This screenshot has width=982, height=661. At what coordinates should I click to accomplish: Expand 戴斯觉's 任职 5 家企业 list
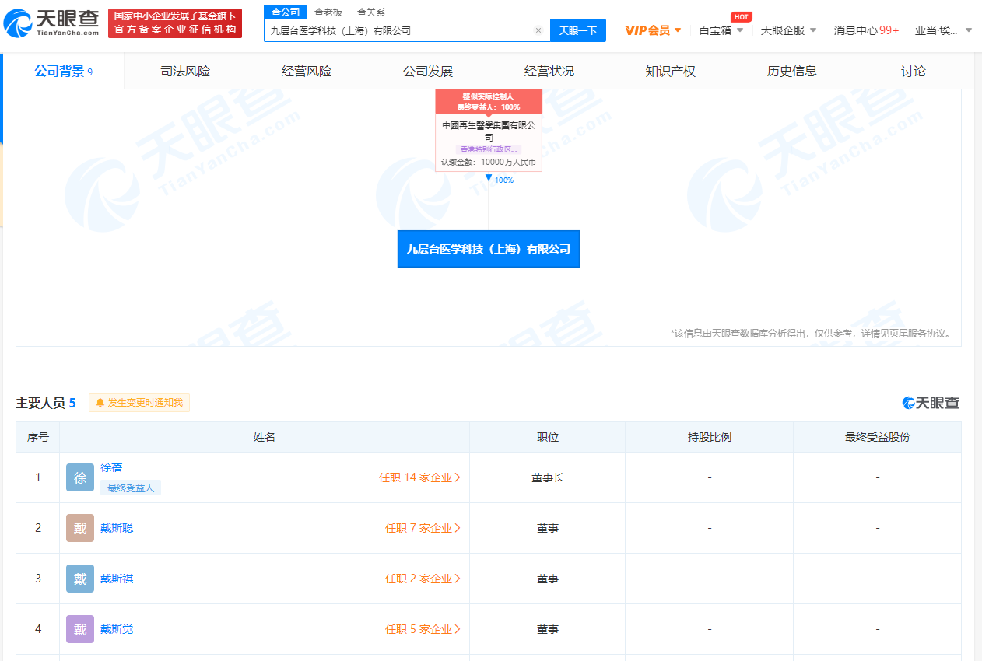423,629
